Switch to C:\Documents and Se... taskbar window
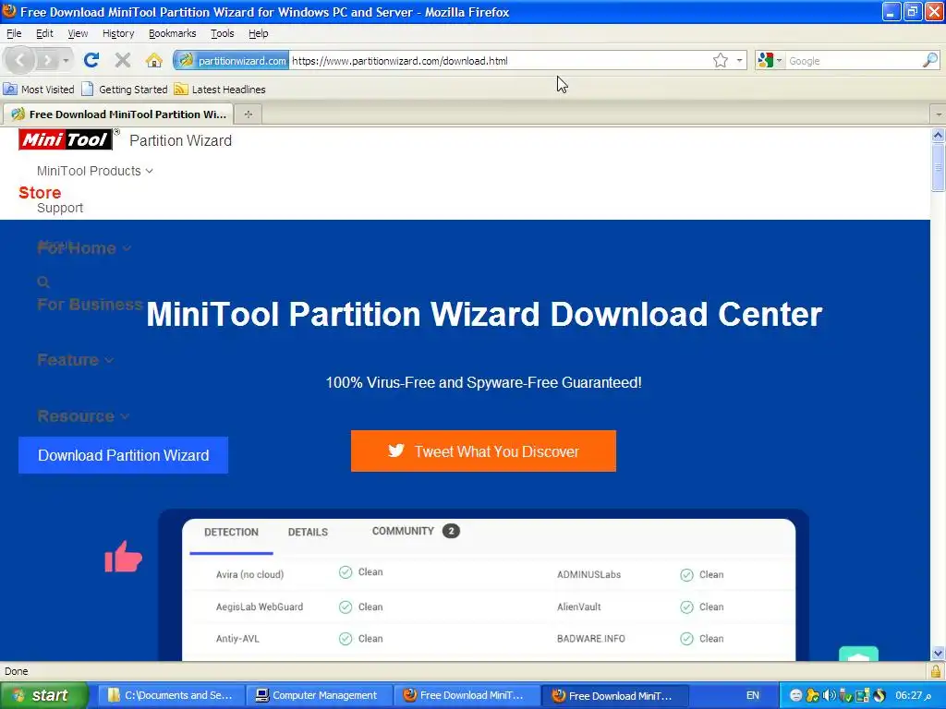This screenshot has width=946, height=709. point(171,695)
